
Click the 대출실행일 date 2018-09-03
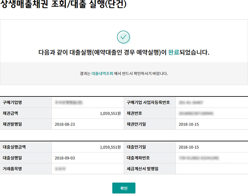coord(64,158)
